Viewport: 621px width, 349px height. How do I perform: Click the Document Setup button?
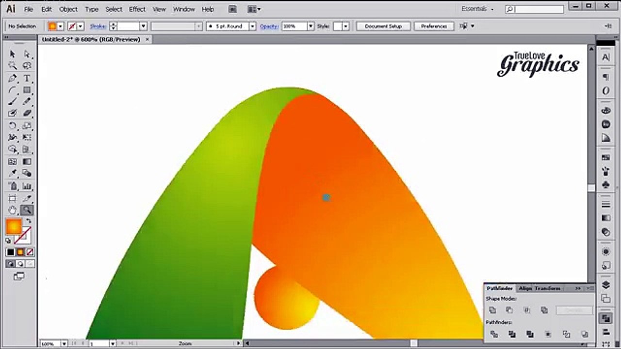click(383, 26)
